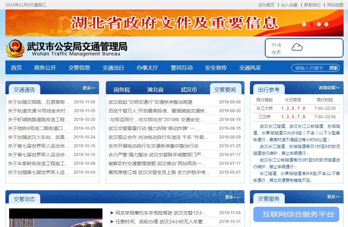
Task: Click the police badge emblem logo
Action: 15,48
